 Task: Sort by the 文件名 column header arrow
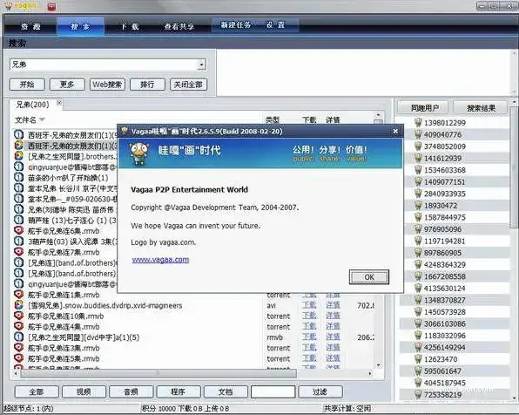pyautogui.click(x=42, y=119)
